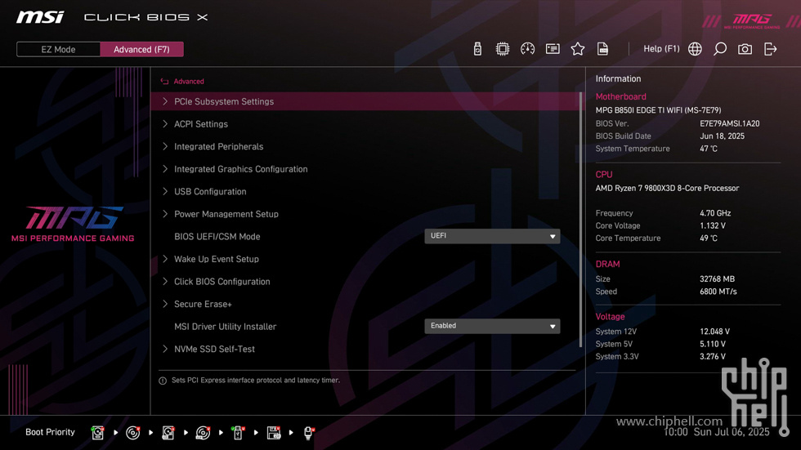Viewport: 801px width, 450px height.
Task: Click System 3.3V value 3.276 V
Action: click(x=713, y=357)
